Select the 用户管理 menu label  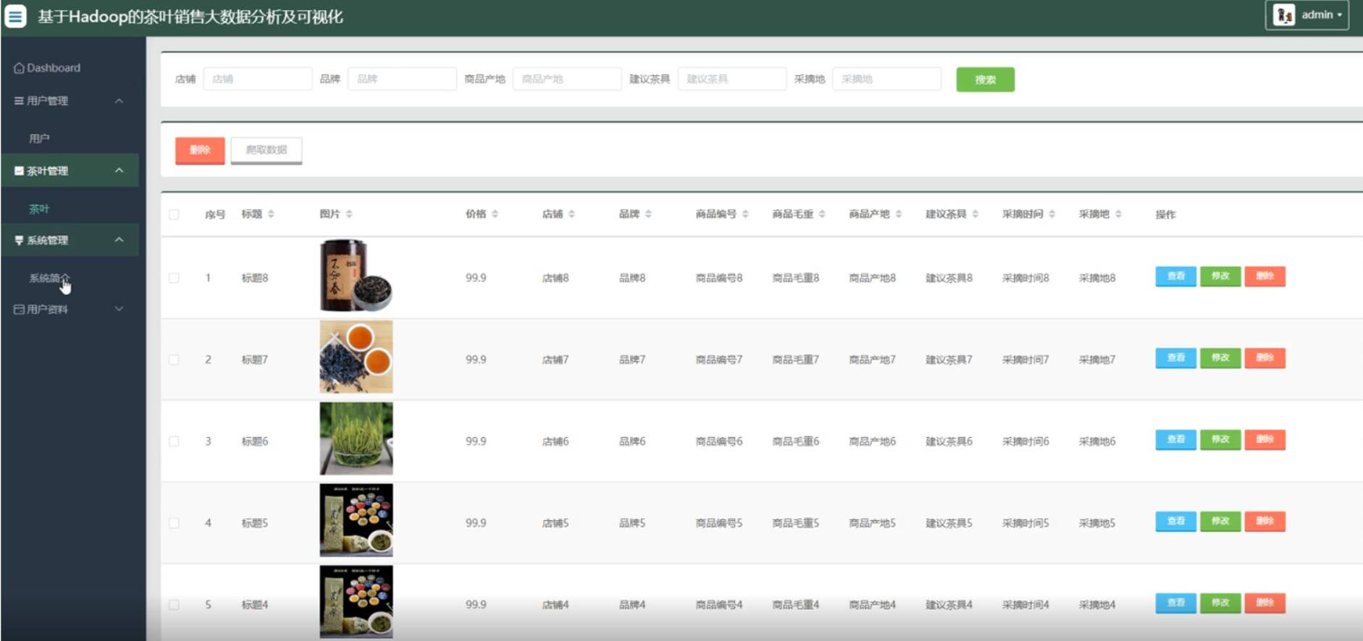pyautogui.click(x=47, y=101)
